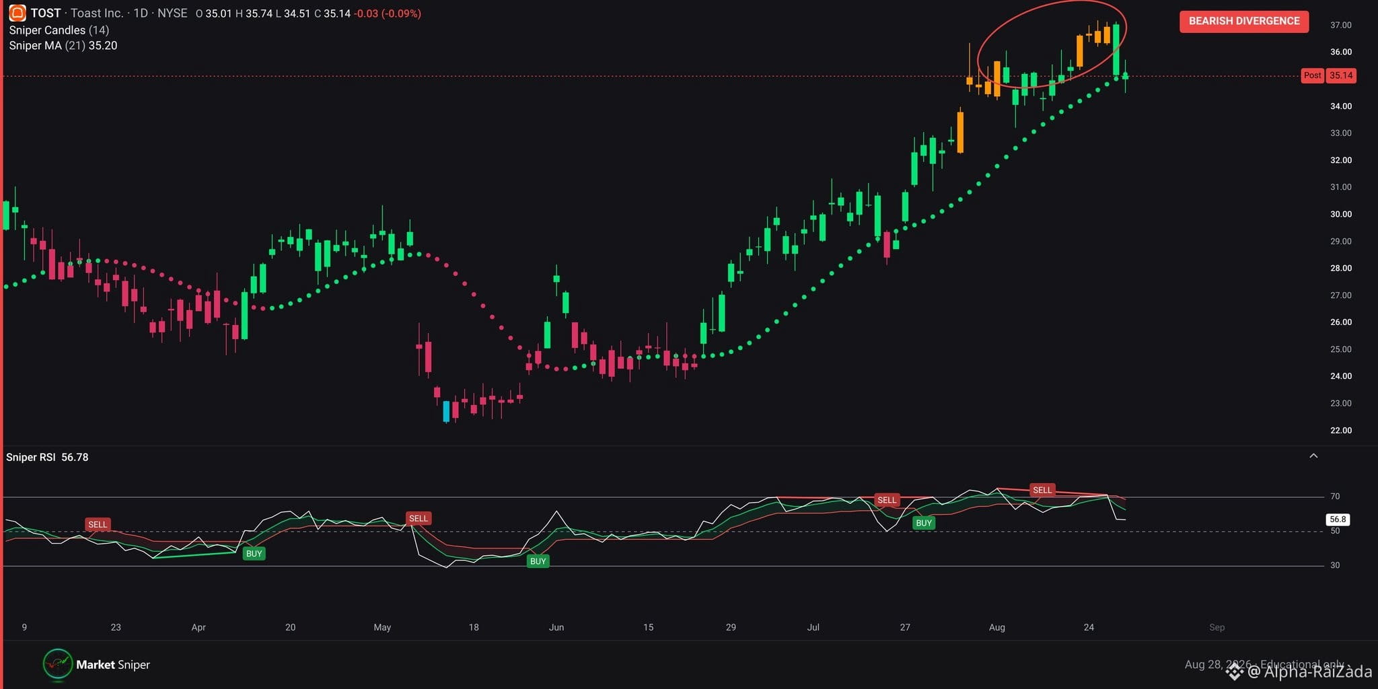Click the 30.00 price axis label
The width and height of the screenshot is (1378, 689).
[1340, 214]
